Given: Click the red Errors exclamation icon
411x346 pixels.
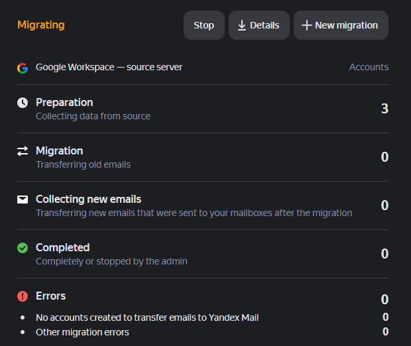Looking at the screenshot, I should tap(23, 296).
